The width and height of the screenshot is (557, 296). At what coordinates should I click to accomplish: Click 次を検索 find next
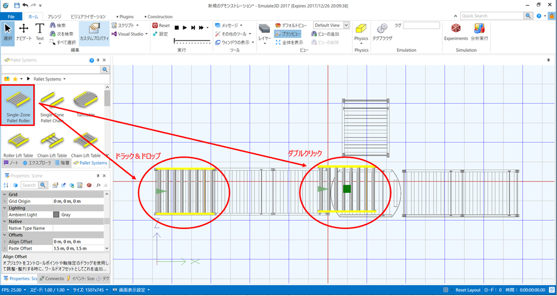[61, 34]
